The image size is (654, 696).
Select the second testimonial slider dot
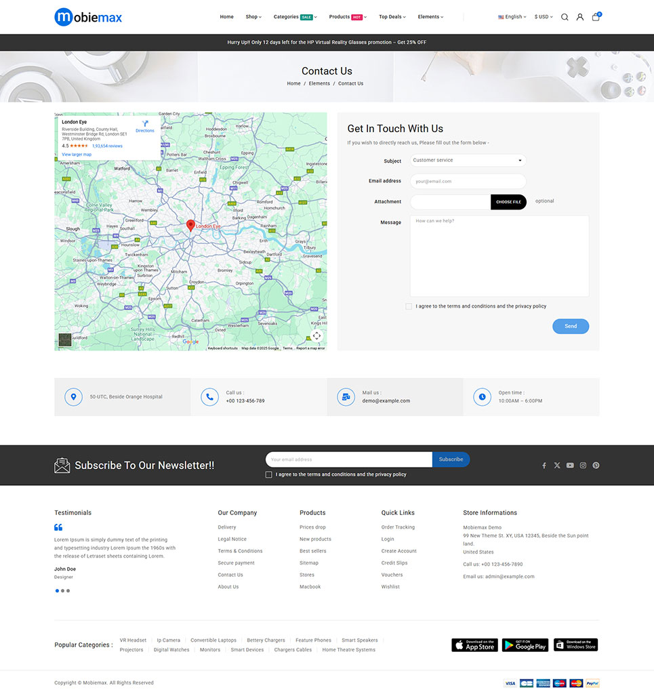click(x=62, y=591)
